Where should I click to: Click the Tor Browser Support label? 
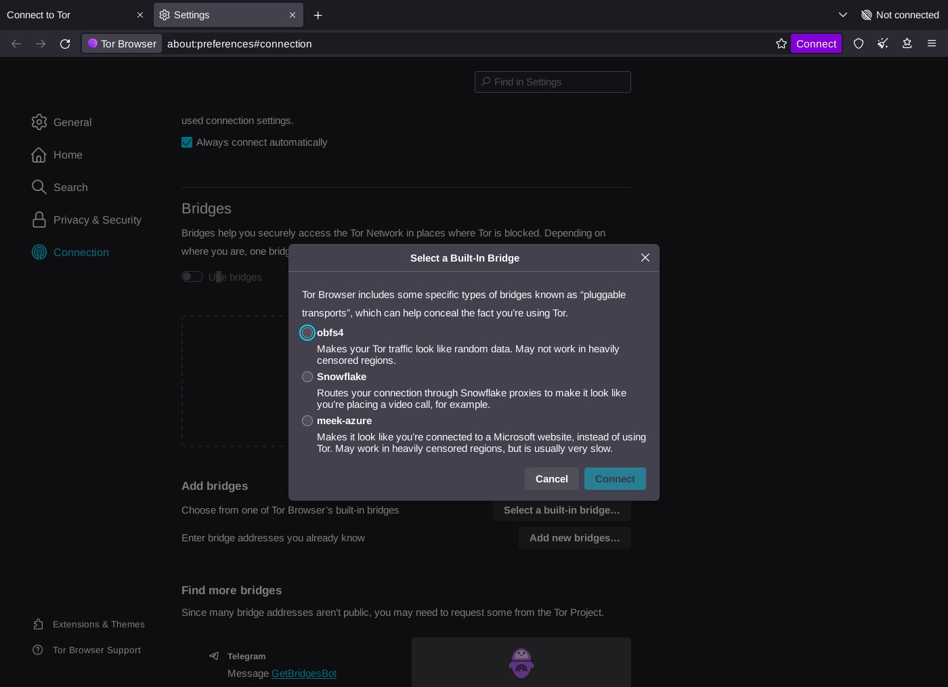[x=97, y=650]
